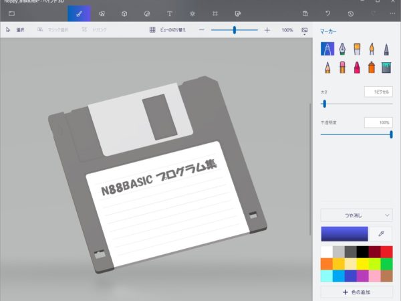Open the 3D library icon
This screenshot has height=301, width=401.
(x=237, y=13)
